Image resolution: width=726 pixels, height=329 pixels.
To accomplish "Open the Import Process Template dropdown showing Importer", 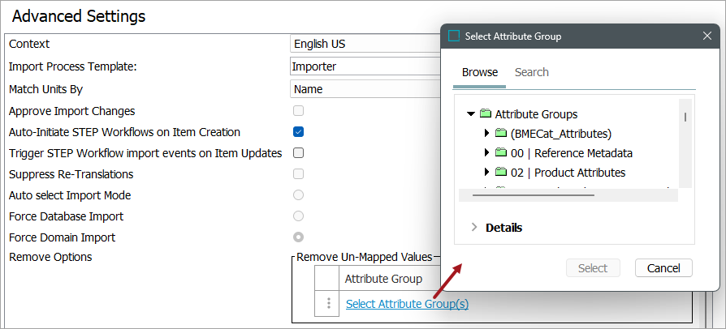I will (x=365, y=66).
